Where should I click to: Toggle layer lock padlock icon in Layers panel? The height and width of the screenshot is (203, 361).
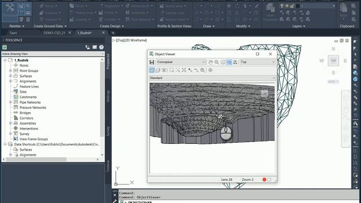(292, 6)
